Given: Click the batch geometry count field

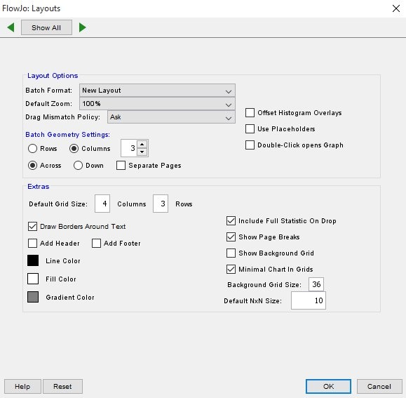Looking at the screenshot, I should point(129,148).
